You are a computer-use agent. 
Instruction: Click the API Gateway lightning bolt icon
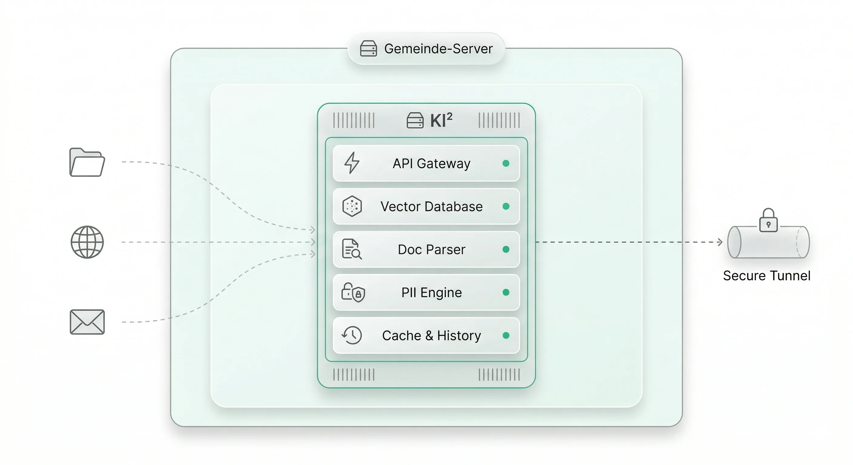[x=352, y=163]
